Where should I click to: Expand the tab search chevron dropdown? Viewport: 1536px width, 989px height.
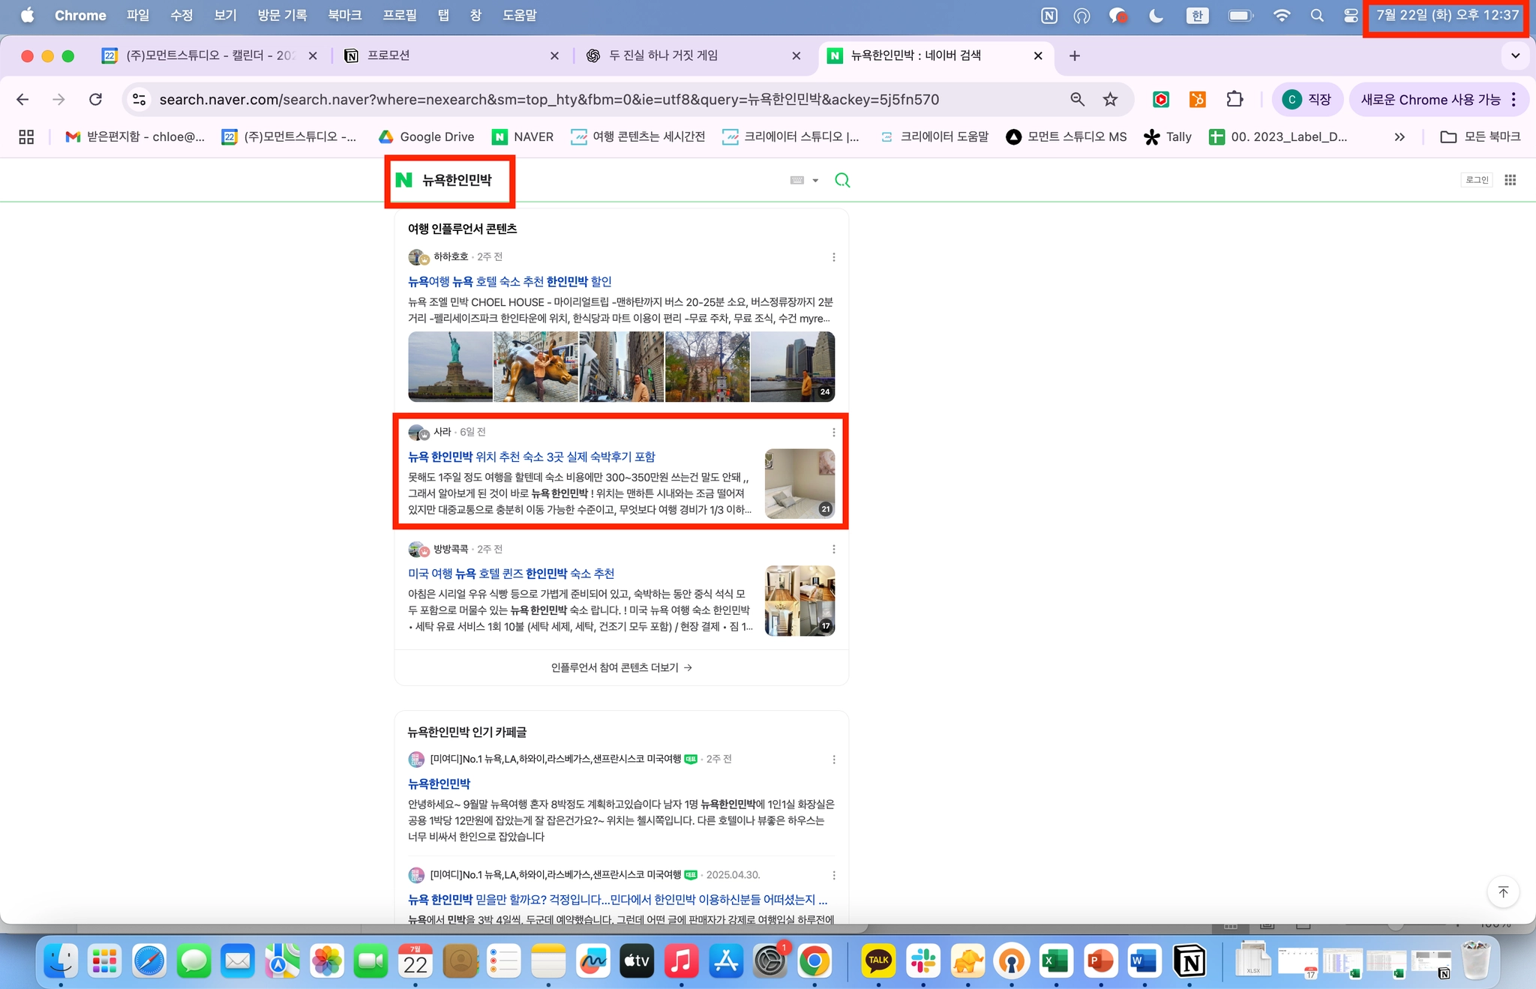(1515, 55)
